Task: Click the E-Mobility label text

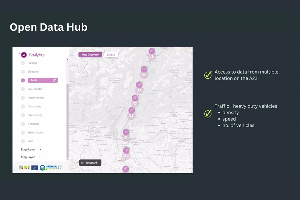Action: pos(34,124)
